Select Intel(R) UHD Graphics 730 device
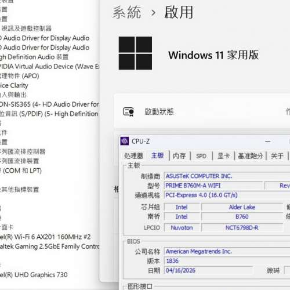This screenshot has height=290, width=290. coord(34,275)
